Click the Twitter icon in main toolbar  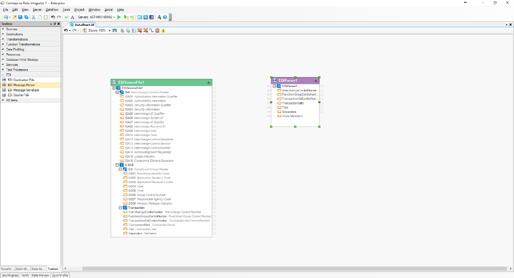[x=140, y=17]
